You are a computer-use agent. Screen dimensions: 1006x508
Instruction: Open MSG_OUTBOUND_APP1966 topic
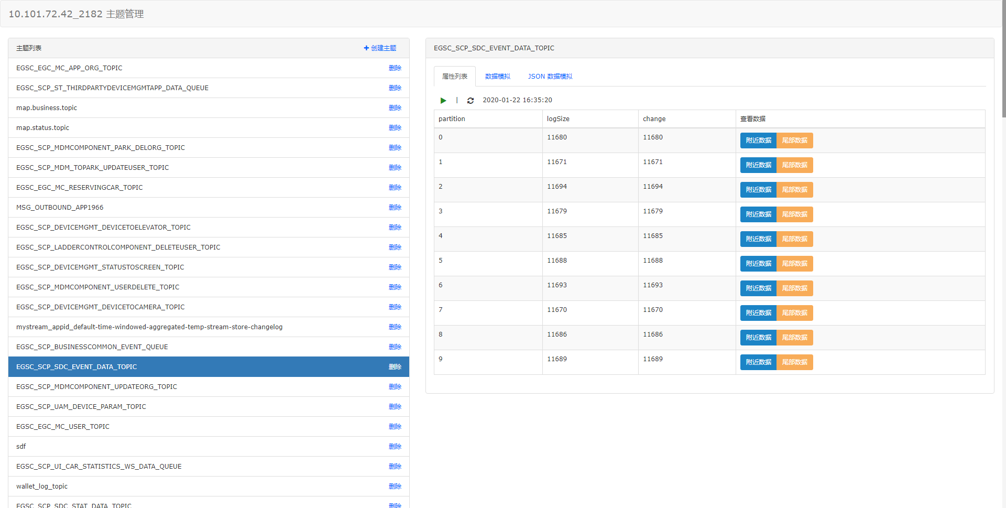pyautogui.click(x=209, y=208)
